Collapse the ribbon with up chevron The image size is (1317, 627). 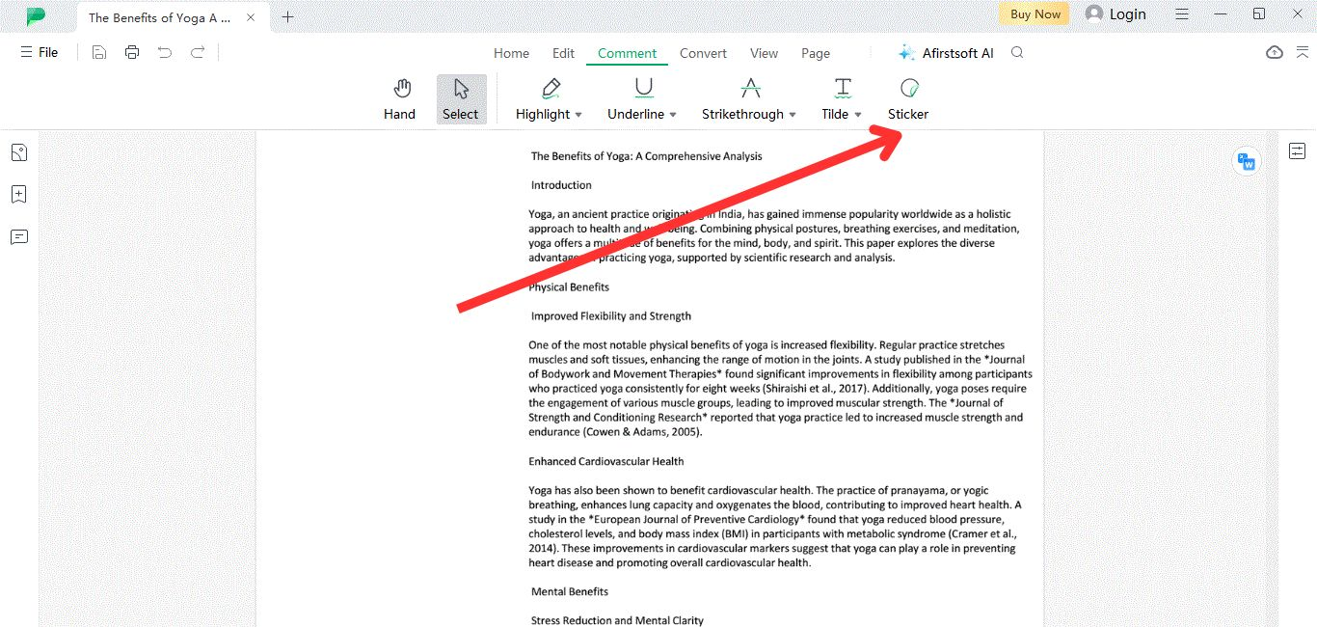click(1302, 52)
